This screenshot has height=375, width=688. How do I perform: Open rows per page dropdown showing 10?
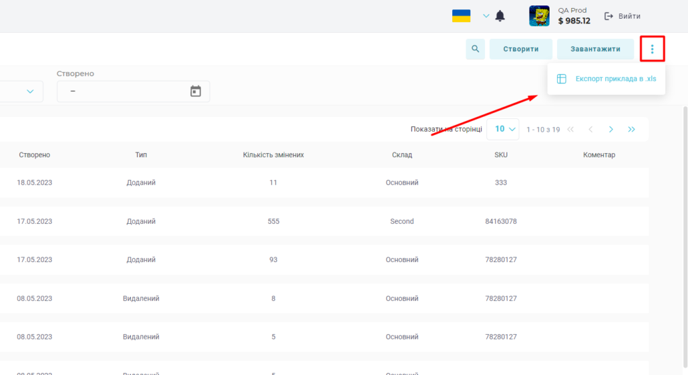503,129
